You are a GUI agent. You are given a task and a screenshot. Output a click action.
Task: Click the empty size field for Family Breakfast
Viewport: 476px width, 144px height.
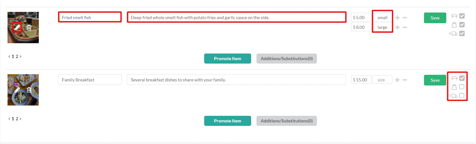point(382,80)
